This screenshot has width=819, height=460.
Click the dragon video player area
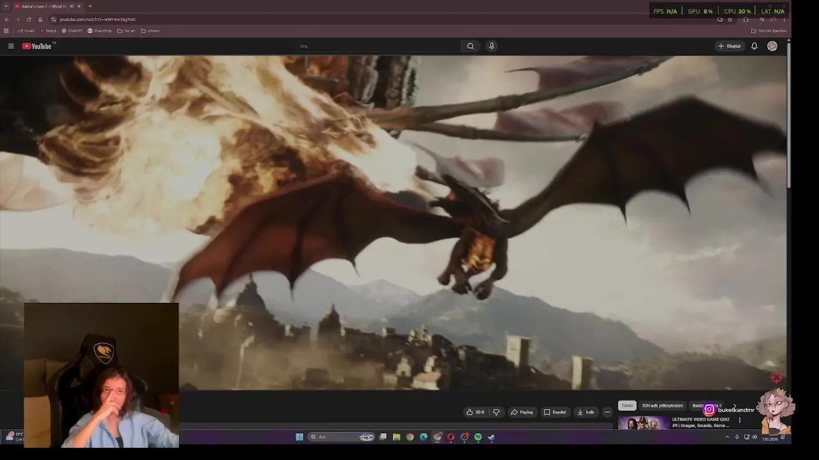click(x=394, y=222)
